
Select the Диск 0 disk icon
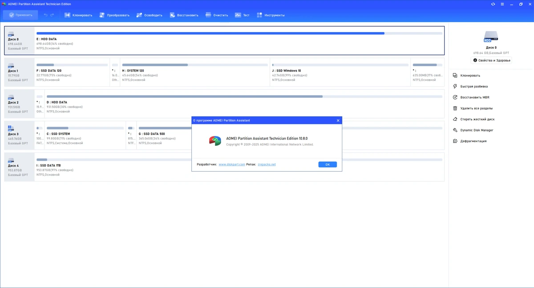point(11,34)
